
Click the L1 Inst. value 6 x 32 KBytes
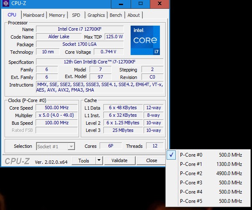coord(123,115)
